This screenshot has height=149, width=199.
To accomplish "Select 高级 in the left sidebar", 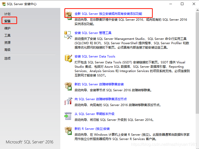I will point(7,50).
